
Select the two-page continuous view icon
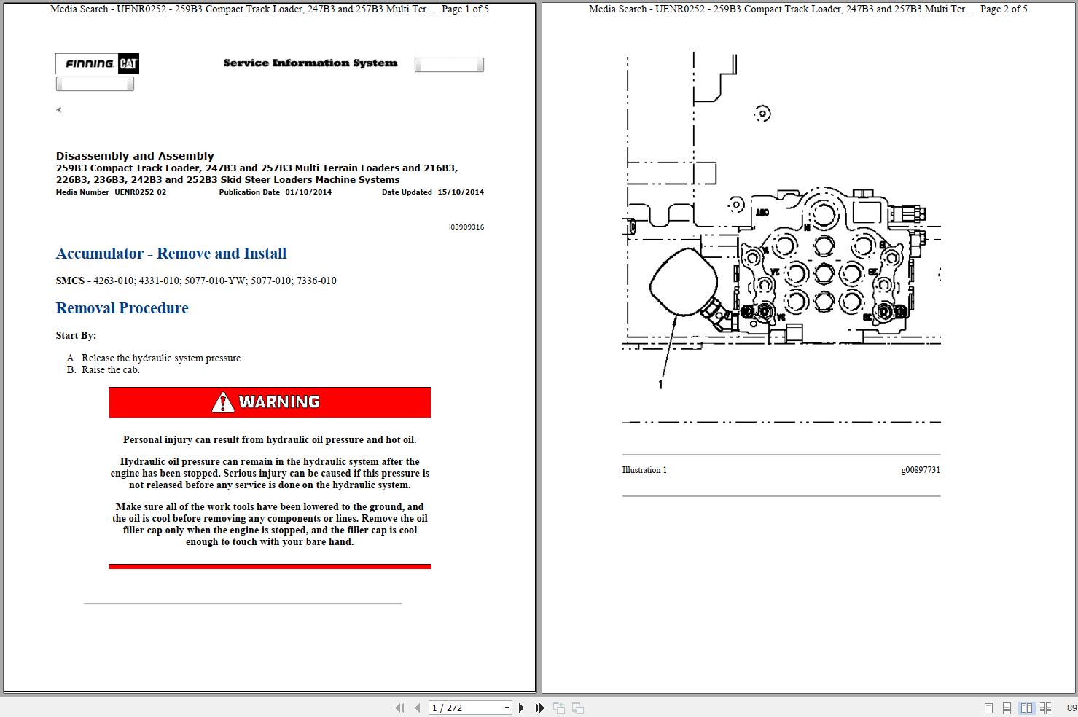click(x=1047, y=708)
